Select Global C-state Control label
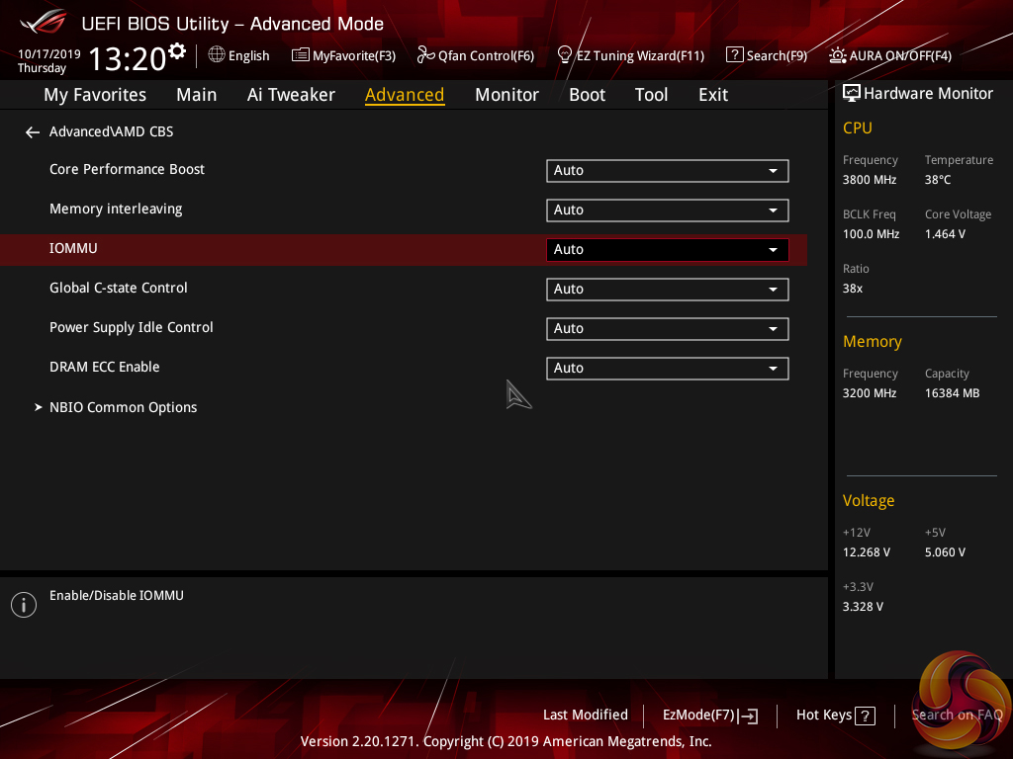This screenshot has height=759, width=1013. tap(119, 288)
